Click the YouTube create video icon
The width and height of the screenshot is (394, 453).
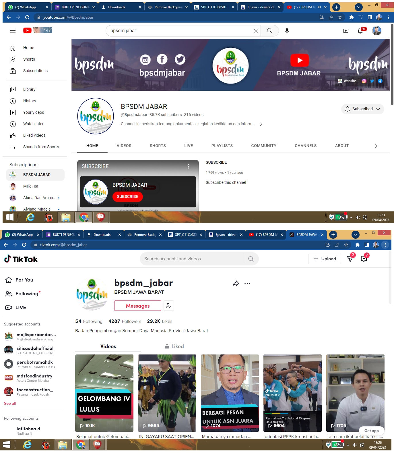point(346,31)
